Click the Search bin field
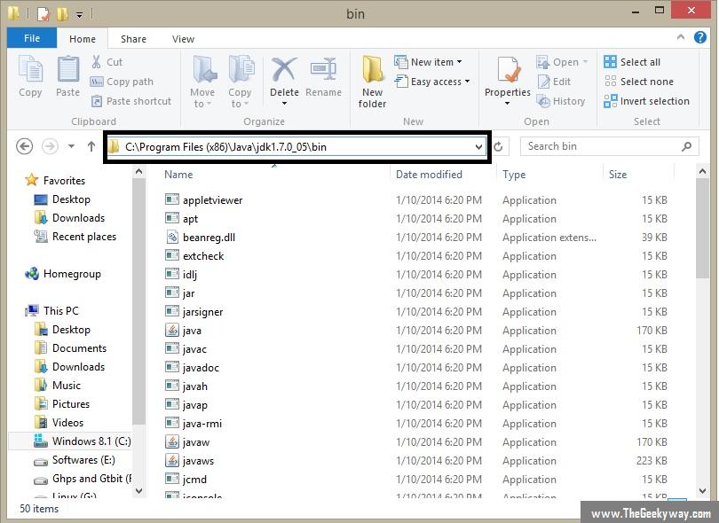This screenshot has width=719, height=523. [610, 146]
